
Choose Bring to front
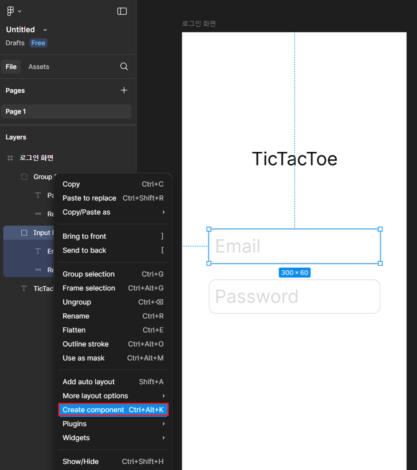pyautogui.click(x=113, y=236)
